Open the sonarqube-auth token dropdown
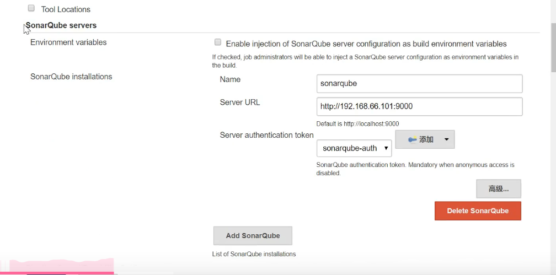Viewport: 556px width, 275px height. click(x=354, y=148)
